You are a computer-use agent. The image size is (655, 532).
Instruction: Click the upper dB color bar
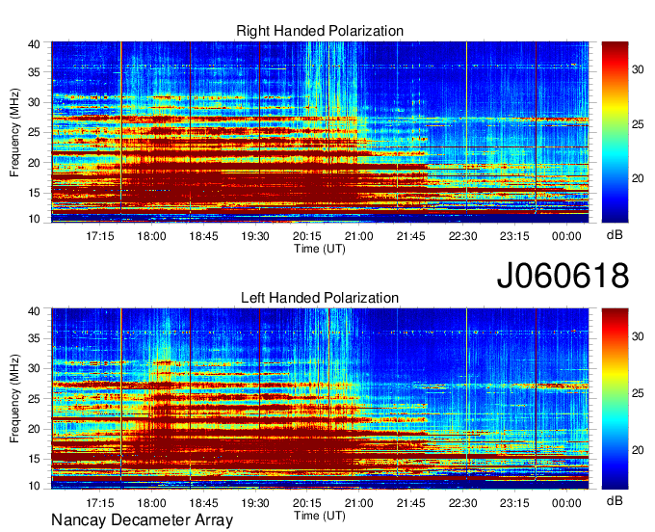click(x=615, y=132)
